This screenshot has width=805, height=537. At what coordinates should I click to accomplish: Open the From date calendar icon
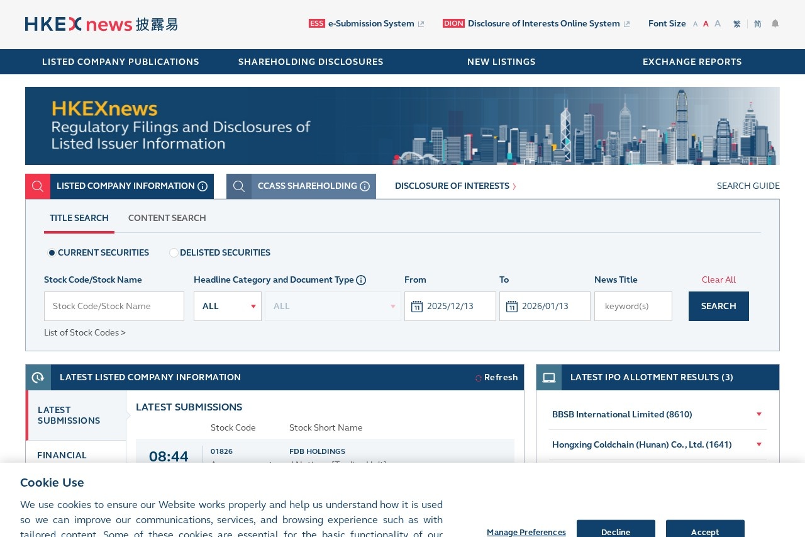click(417, 307)
